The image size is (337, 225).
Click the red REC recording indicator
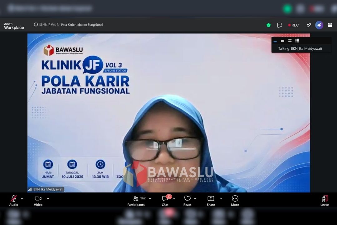coord(293,25)
